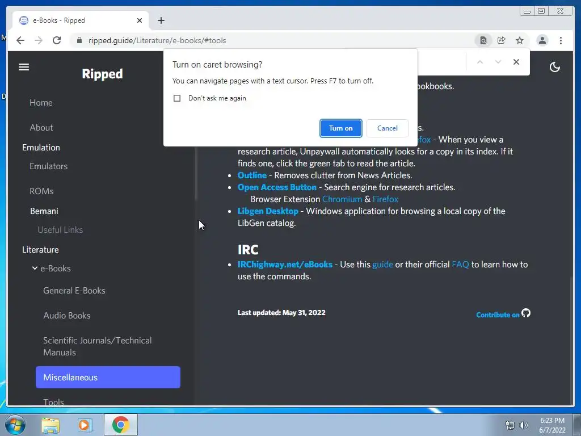581x436 pixels.
Task: Select Miscellaneous in sidebar
Action: click(108, 378)
